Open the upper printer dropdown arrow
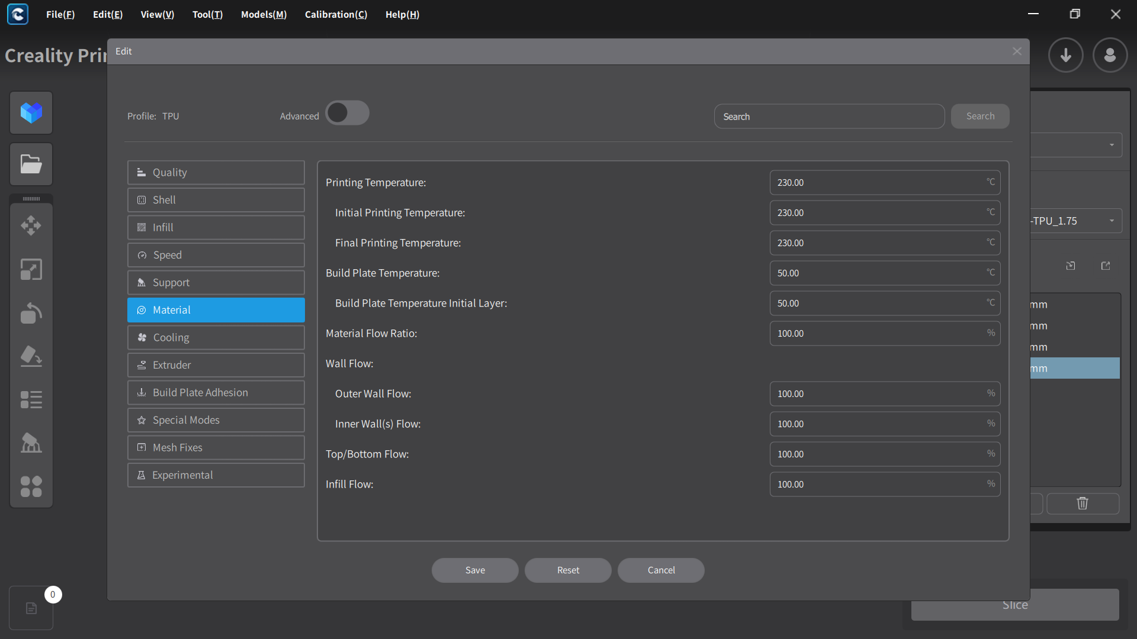Screen dimensions: 1137x639 pyautogui.click(x=1112, y=145)
